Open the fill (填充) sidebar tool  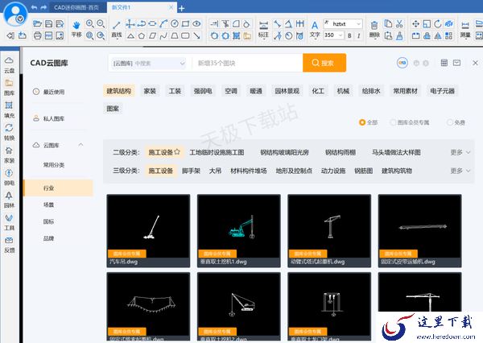[x=9, y=110]
